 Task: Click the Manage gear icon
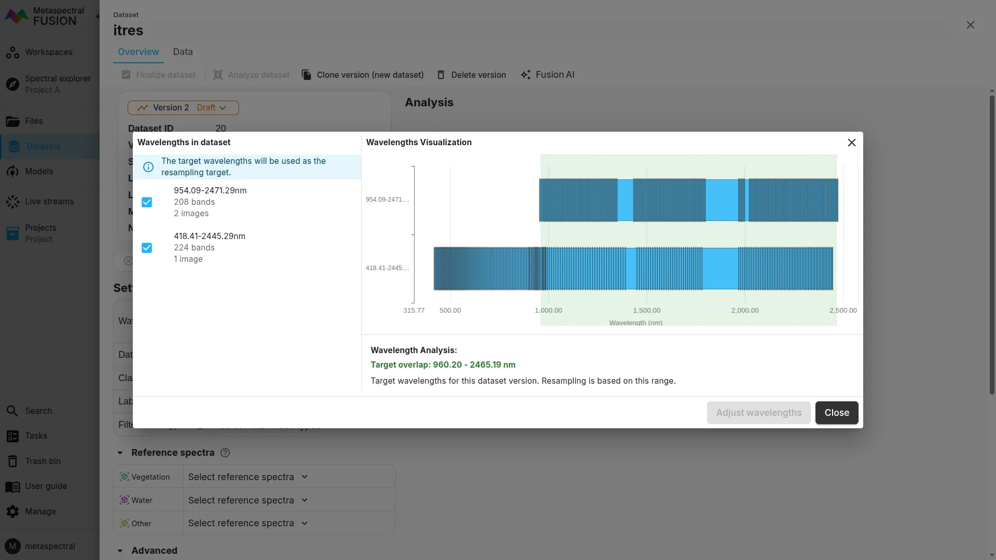(x=12, y=512)
